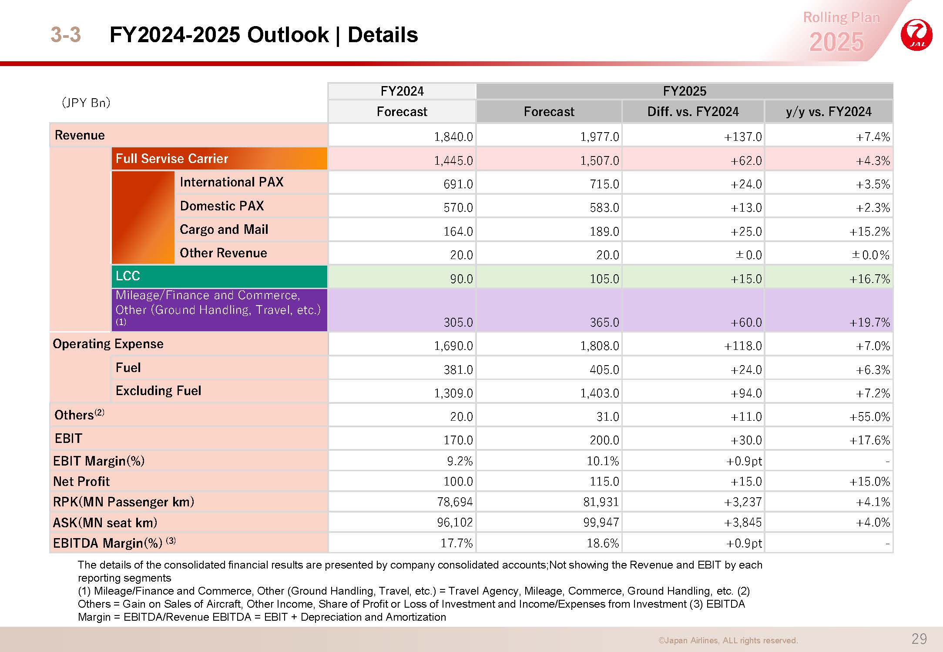
Task: Select the y/y vs. FY2024 header
Action: click(829, 112)
